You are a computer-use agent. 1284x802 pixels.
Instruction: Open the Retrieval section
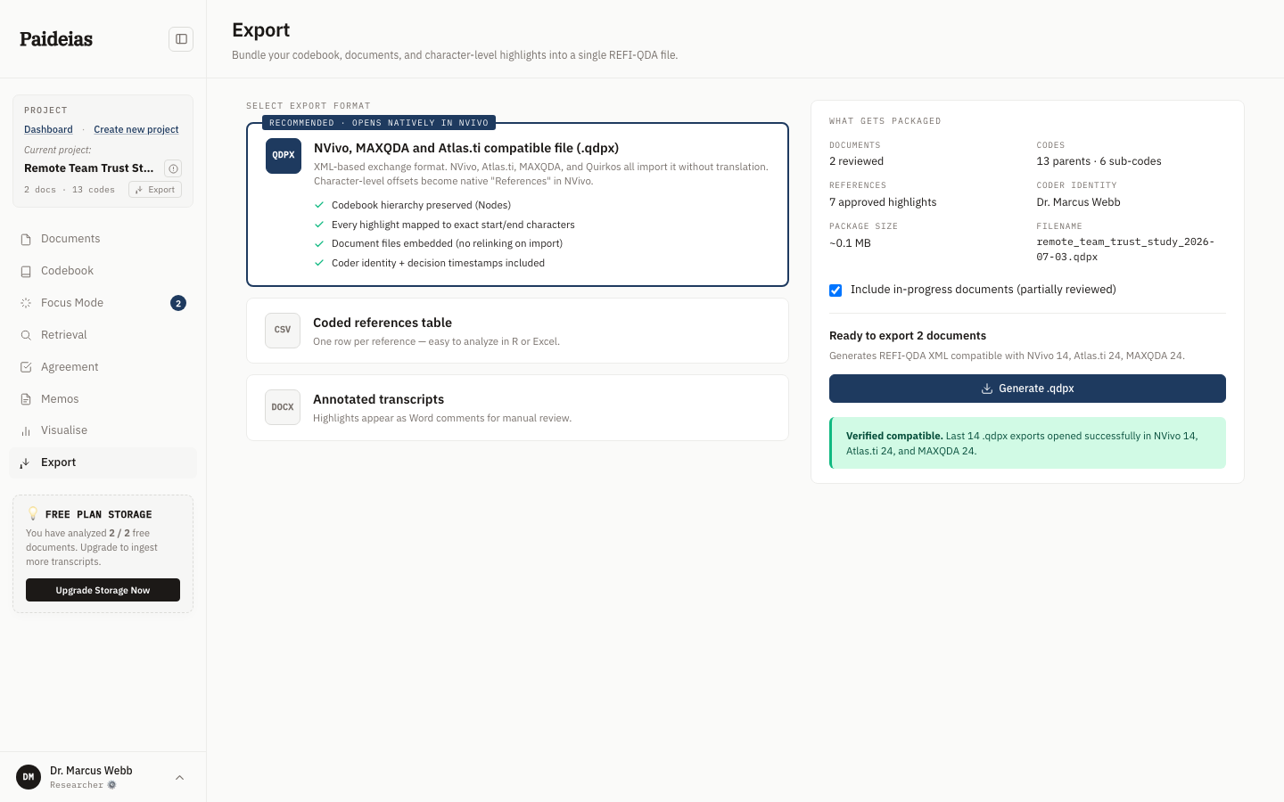coord(103,335)
